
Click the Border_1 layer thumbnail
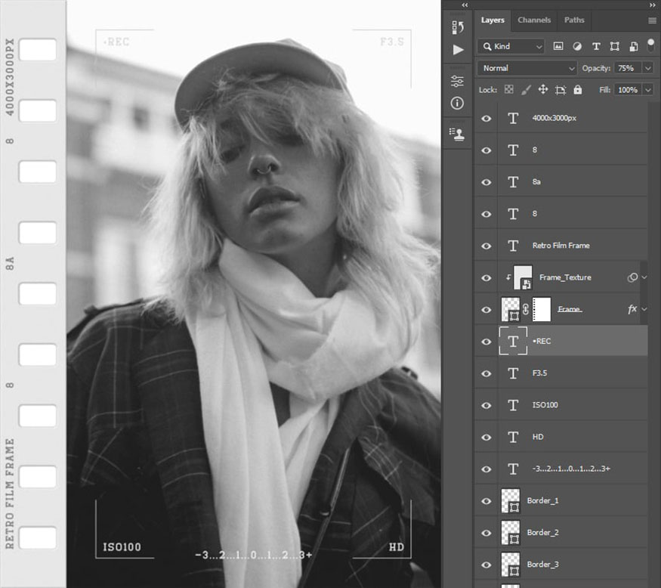(511, 500)
